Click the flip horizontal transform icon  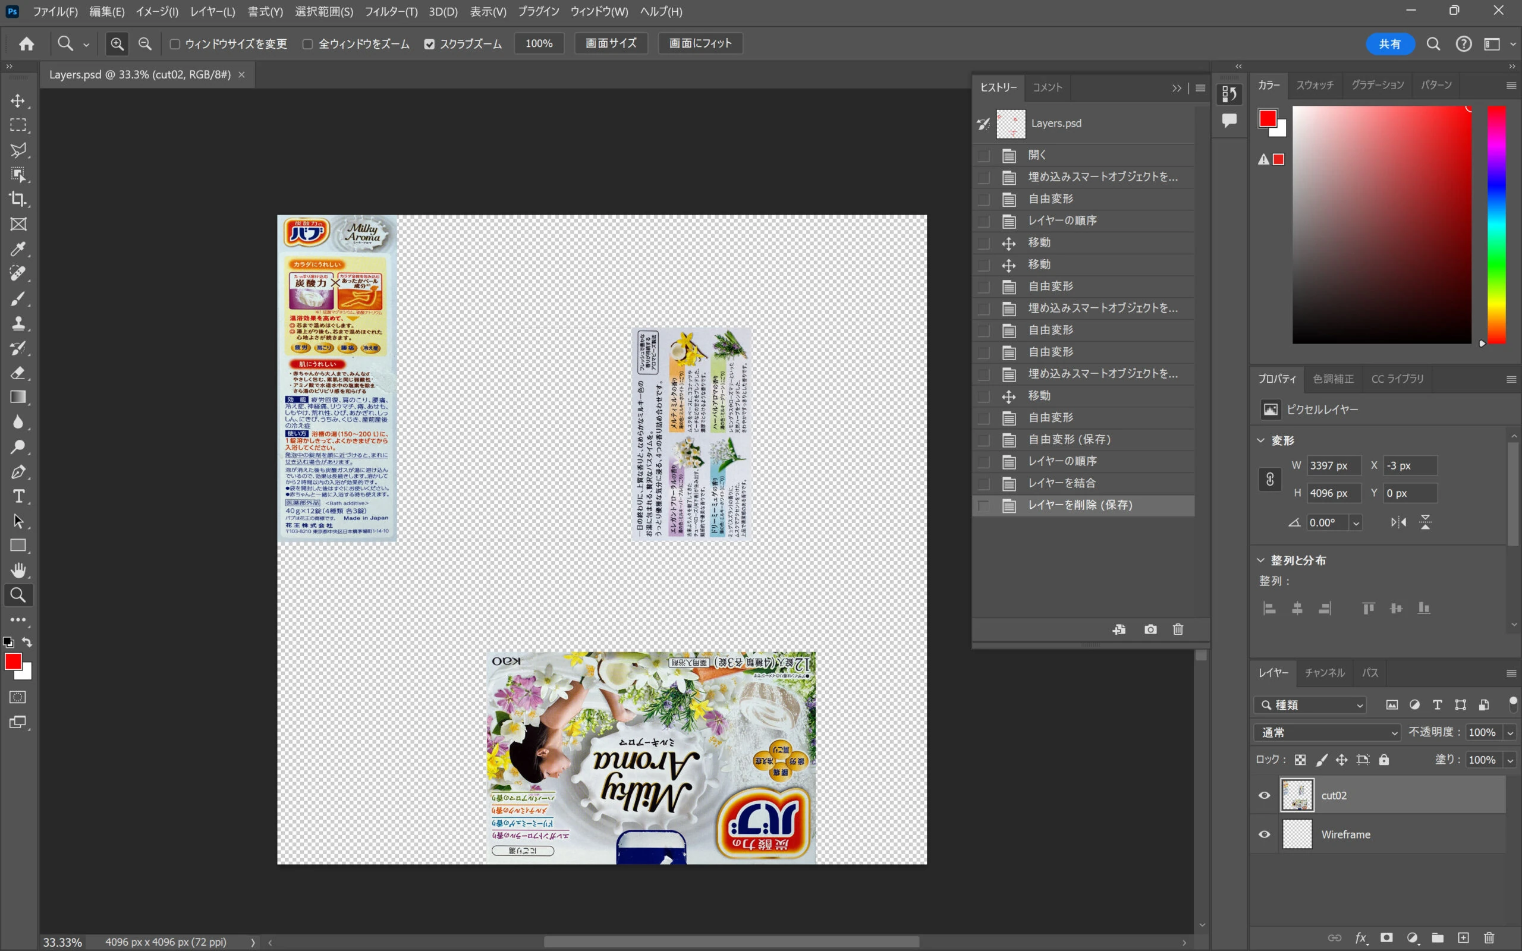(x=1398, y=522)
